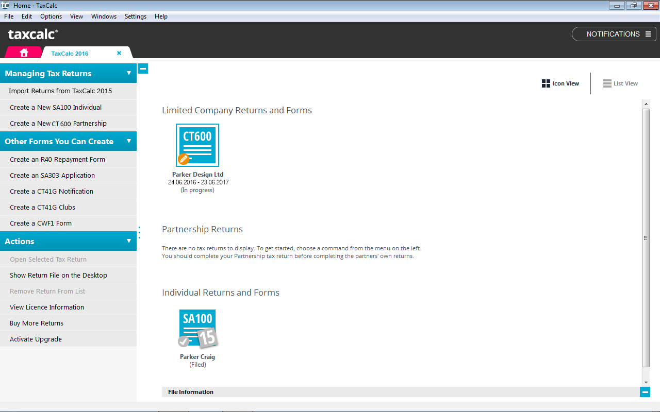This screenshot has width=660, height=412.
Task: Click View Licence Information
Action: 47,307
